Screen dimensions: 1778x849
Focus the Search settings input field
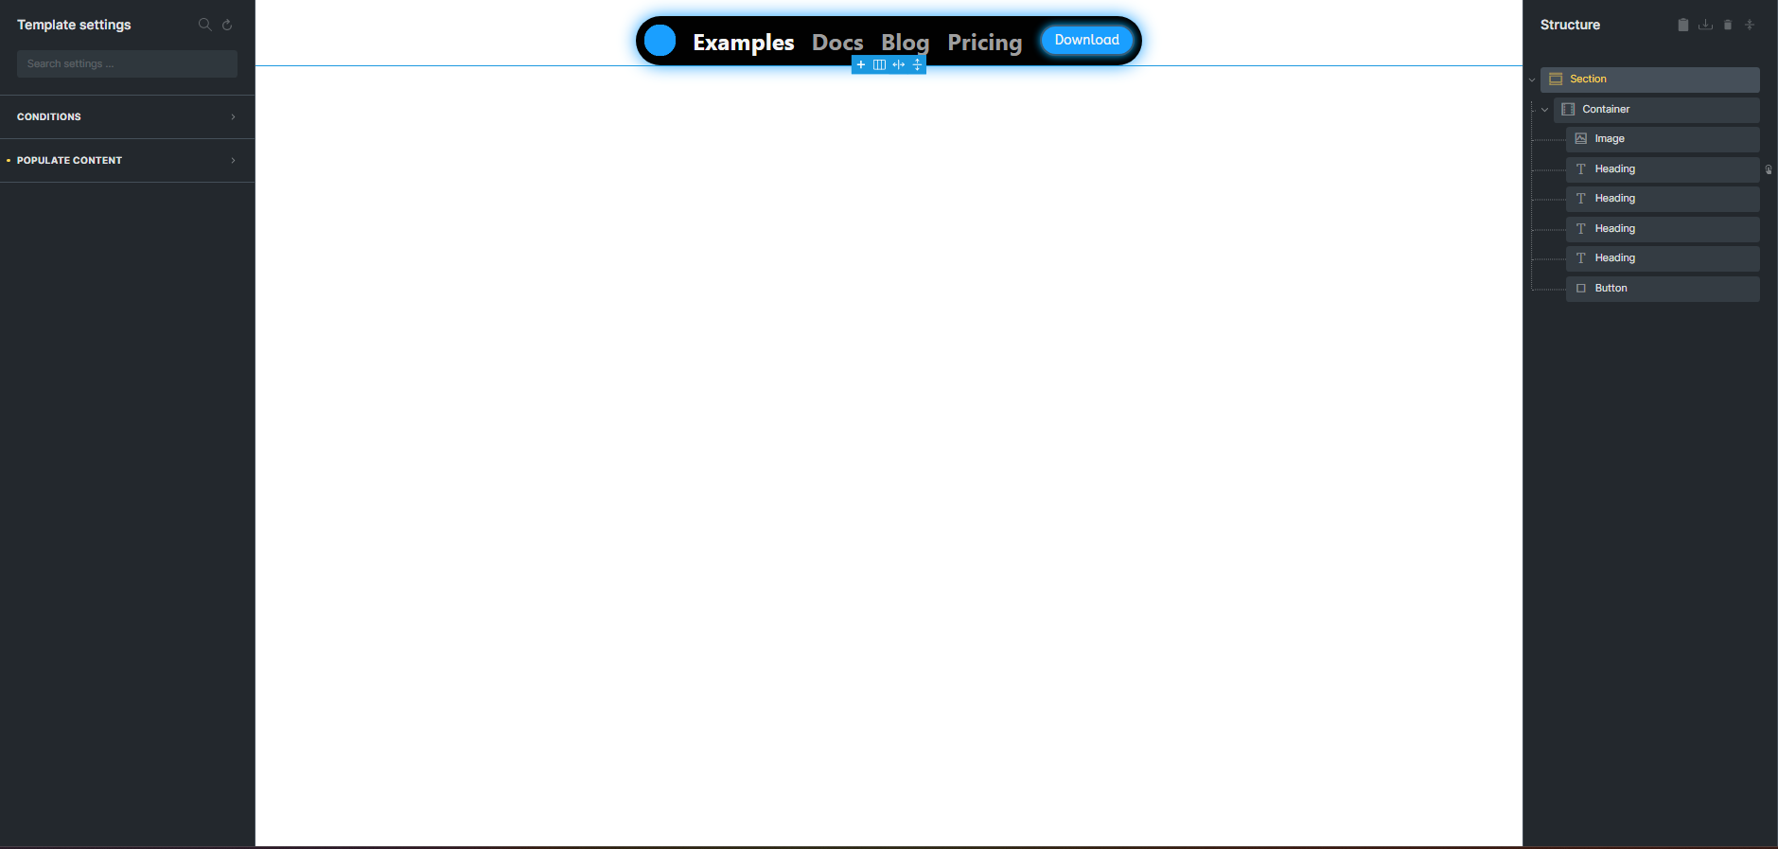(x=127, y=63)
